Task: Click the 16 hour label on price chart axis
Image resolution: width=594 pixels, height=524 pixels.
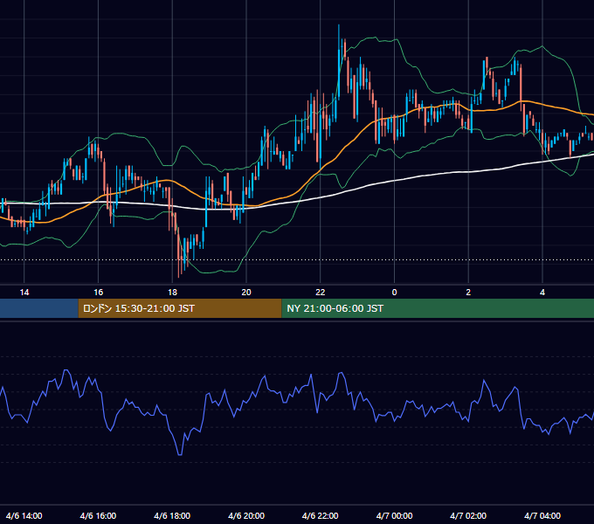Action: coord(98,293)
